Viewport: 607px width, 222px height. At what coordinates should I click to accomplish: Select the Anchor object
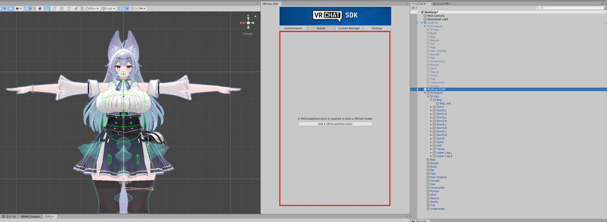pyautogui.click(x=434, y=86)
